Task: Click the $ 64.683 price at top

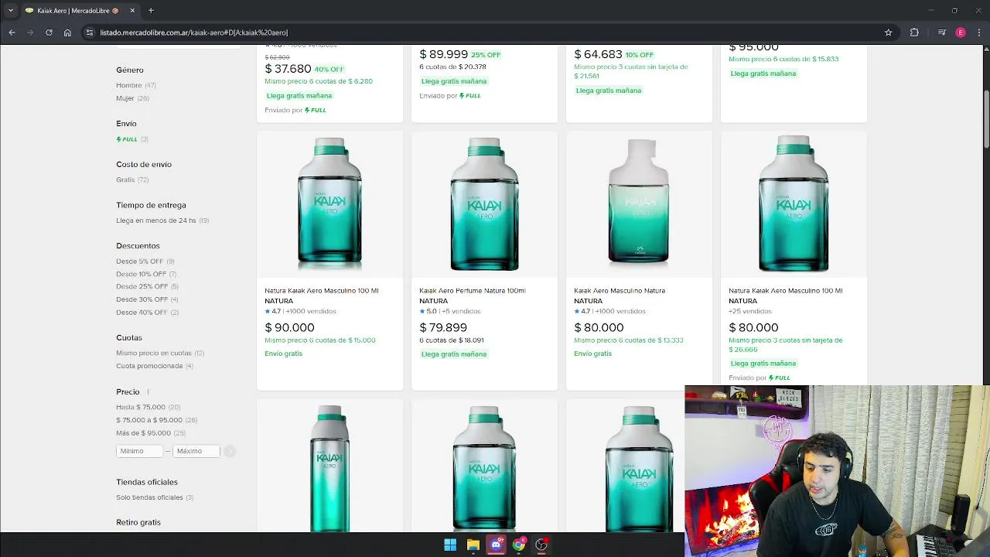Action: (598, 54)
